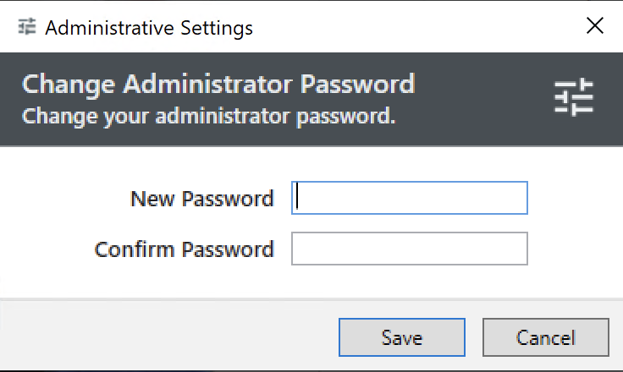623x372 pixels.
Task: Click the "Change your administrator password." subtitle
Action: [x=208, y=117]
